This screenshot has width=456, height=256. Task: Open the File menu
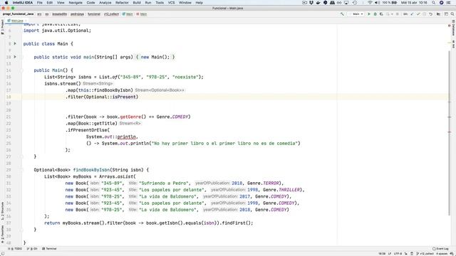40,3
